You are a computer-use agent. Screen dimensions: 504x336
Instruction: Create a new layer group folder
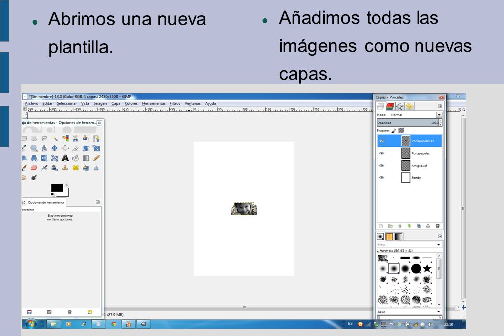pos(390,226)
